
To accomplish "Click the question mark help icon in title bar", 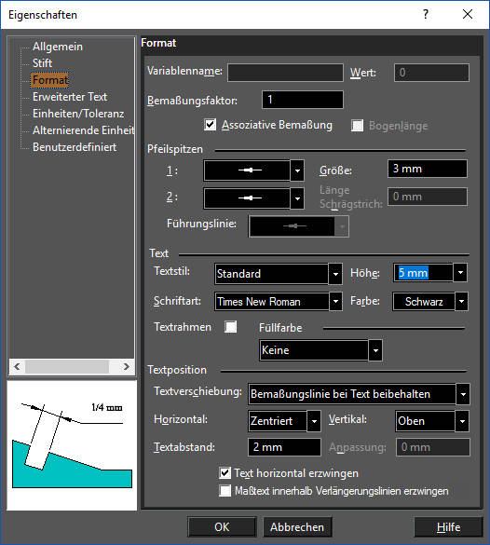I will [426, 14].
